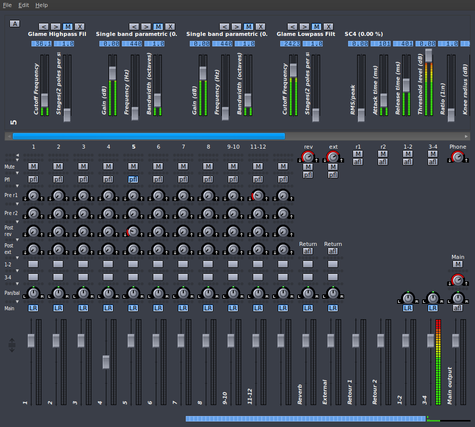The width and height of the screenshot is (475, 427).
Task: Click the afl button under the first Return label
Action: click(x=308, y=251)
